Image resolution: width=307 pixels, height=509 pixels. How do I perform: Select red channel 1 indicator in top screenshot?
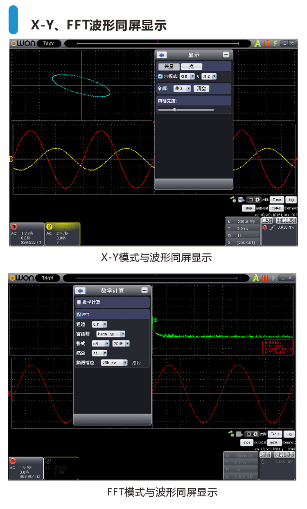(x=14, y=226)
